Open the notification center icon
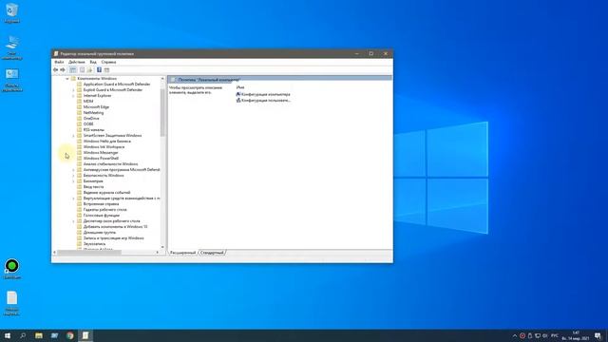608x342 pixels. click(x=598, y=335)
